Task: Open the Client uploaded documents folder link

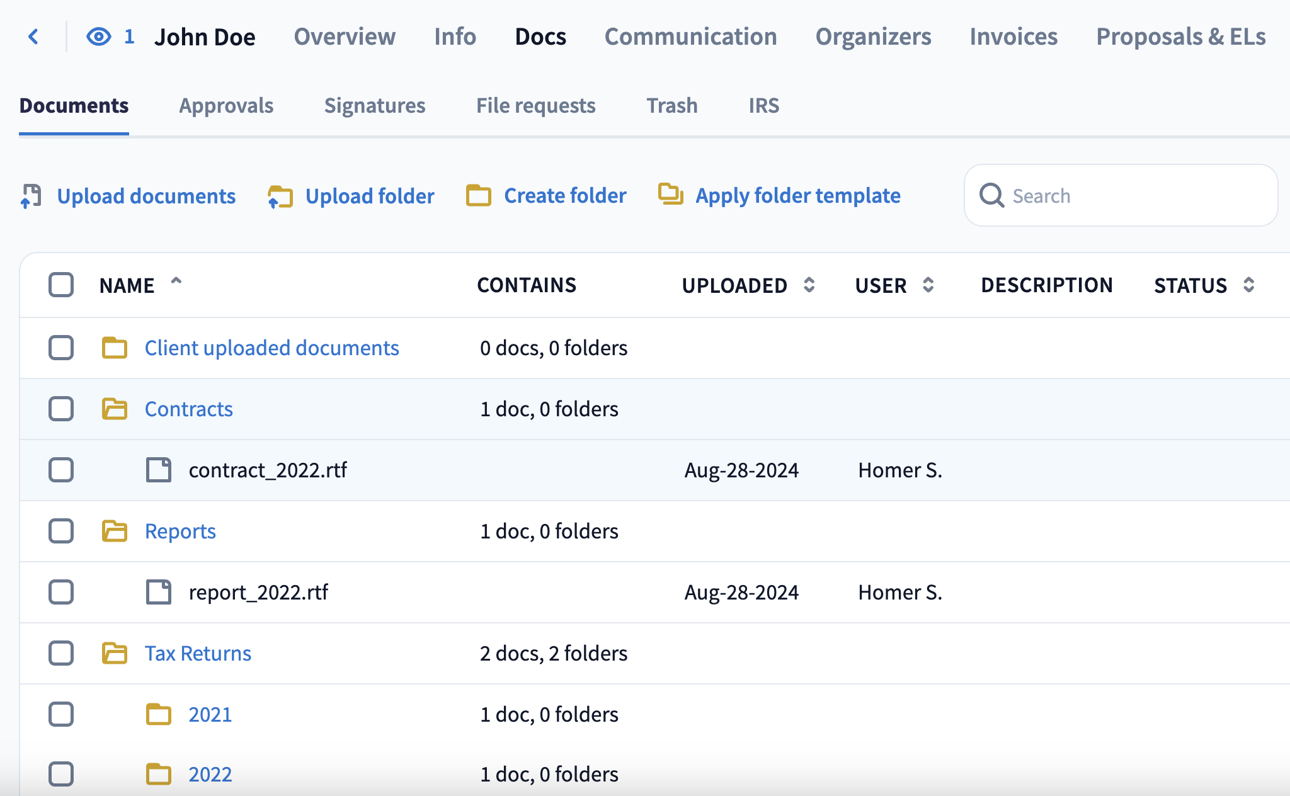Action: (x=271, y=348)
